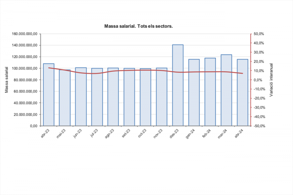
Task: Select the -50,0% right axis label
Action: pos(259,126)
